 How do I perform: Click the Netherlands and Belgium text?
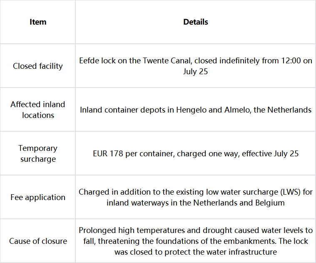(x=239, y=203)
